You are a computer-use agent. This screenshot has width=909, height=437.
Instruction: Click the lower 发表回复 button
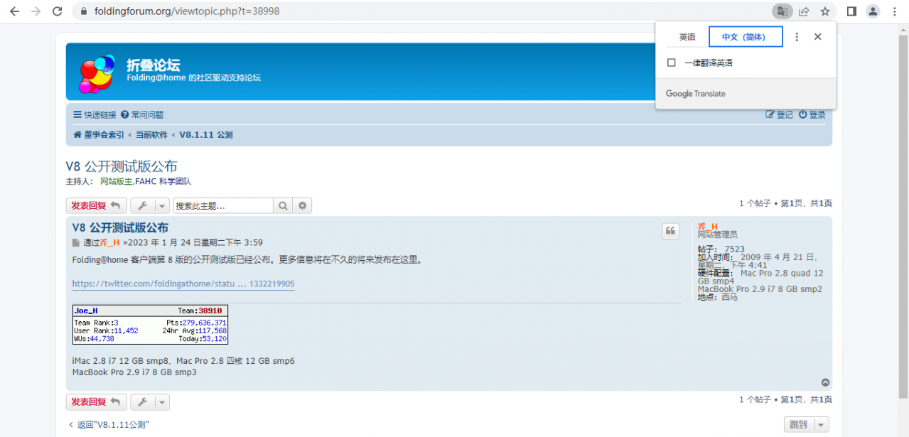[97, 402]
